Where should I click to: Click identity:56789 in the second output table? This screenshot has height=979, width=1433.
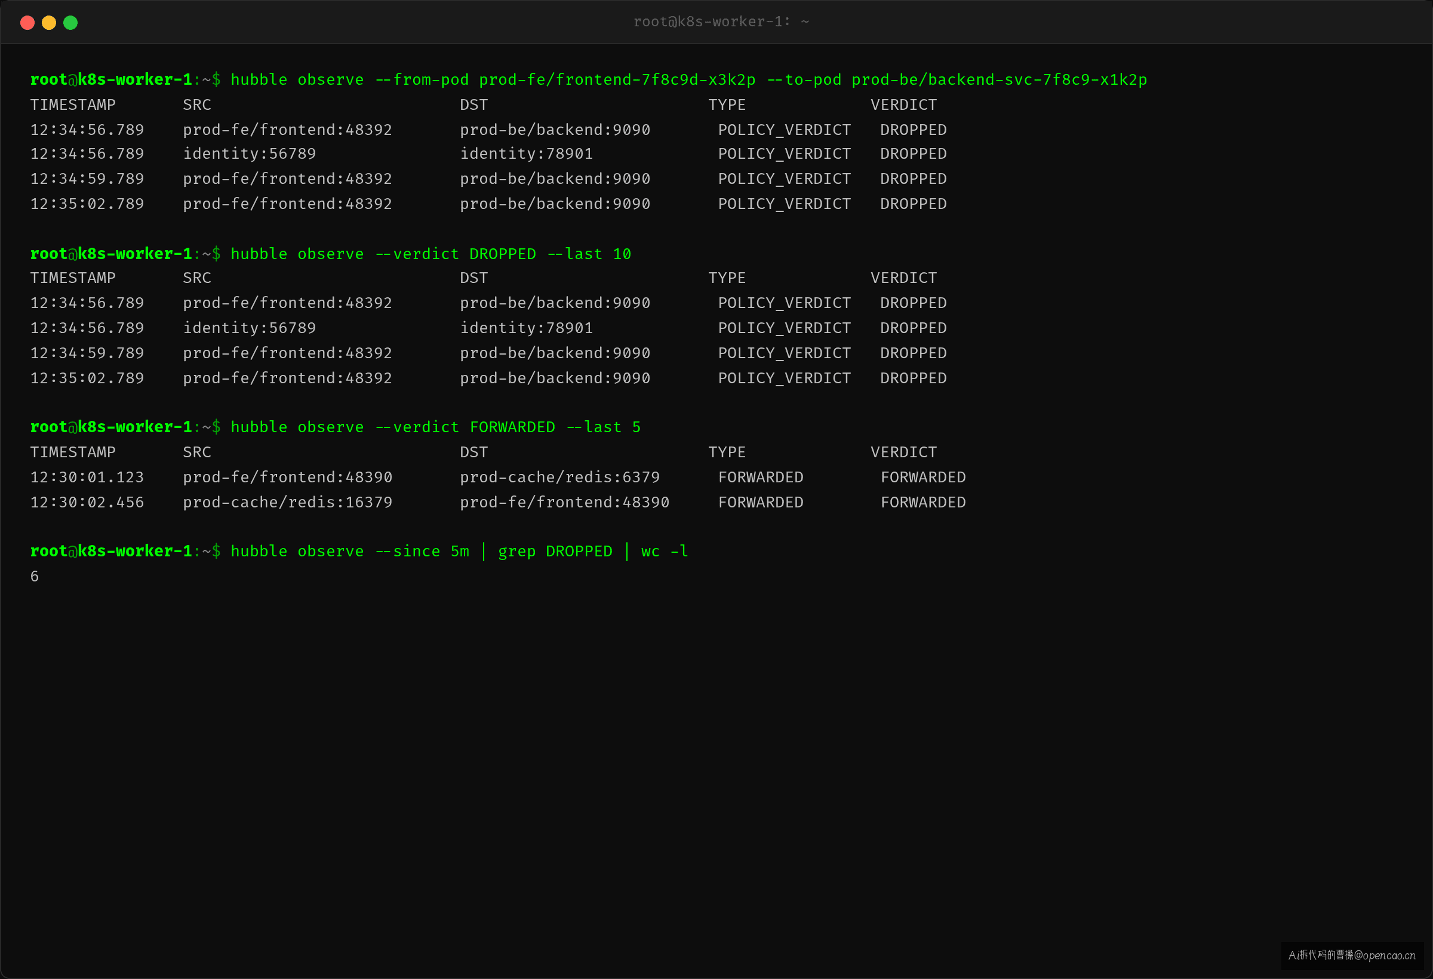[249, 328]
